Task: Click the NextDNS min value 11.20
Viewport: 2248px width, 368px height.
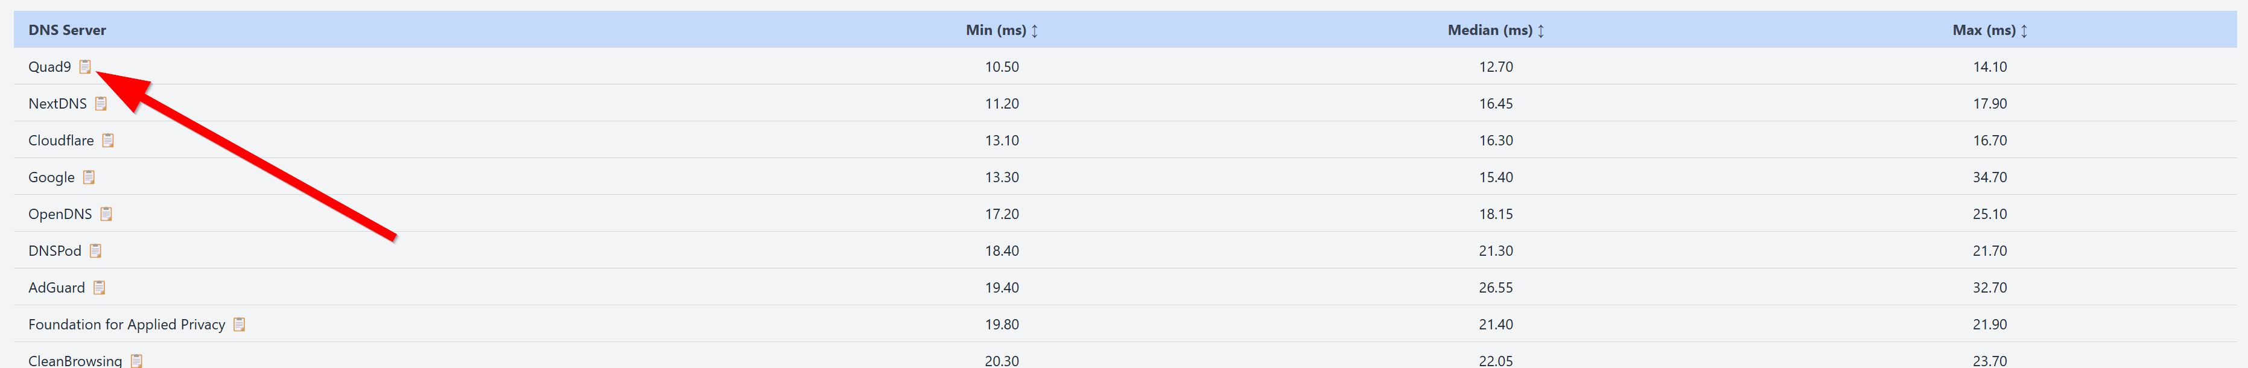Action: pyautogui.click(x=1002, y=103)
